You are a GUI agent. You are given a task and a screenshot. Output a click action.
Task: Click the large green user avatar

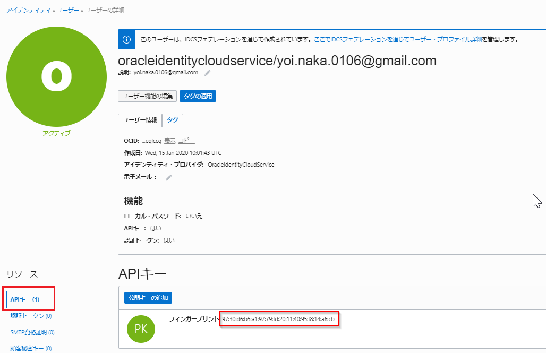[56, 77]
